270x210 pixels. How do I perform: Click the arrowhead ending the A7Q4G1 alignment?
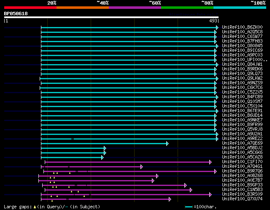tap(142, 167)
